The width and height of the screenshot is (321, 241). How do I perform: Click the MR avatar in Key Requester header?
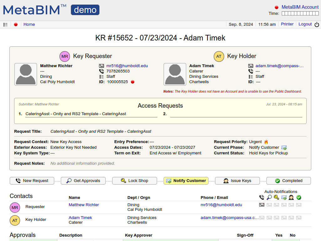(65, 56)
